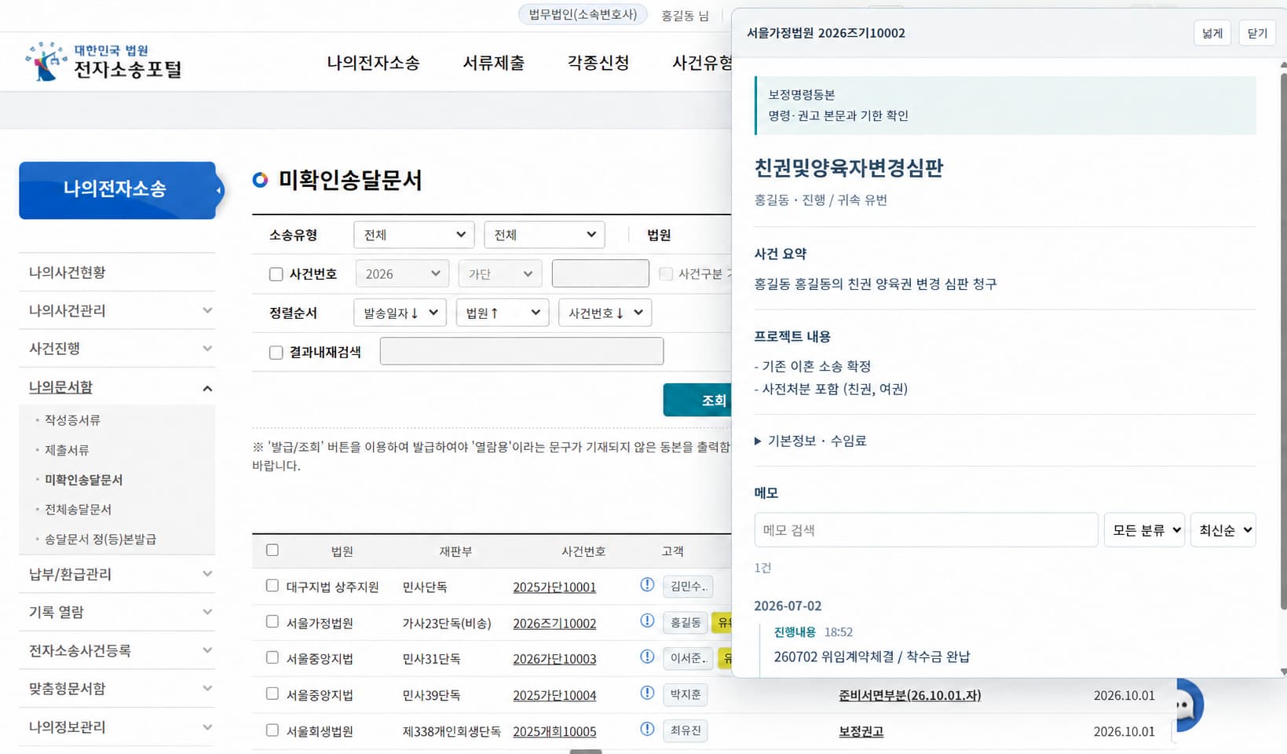The height and width of the screenshot is (754, 1287).
Task: Open the 법원 sort order dropdown
Action: click(503, 313)
